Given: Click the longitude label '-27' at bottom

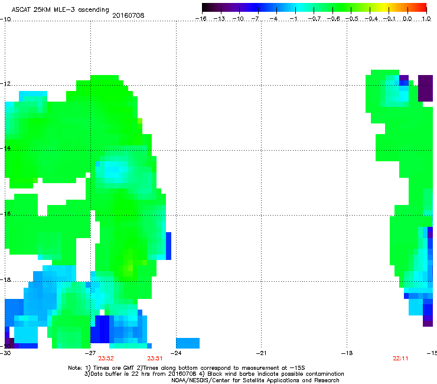Looking at the screenshot, I should (x=90, y=353).
